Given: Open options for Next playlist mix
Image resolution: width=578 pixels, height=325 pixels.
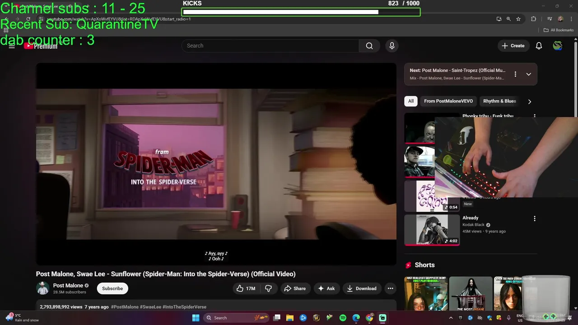Looking at the screenshot, I should click(x=515, y=74).
